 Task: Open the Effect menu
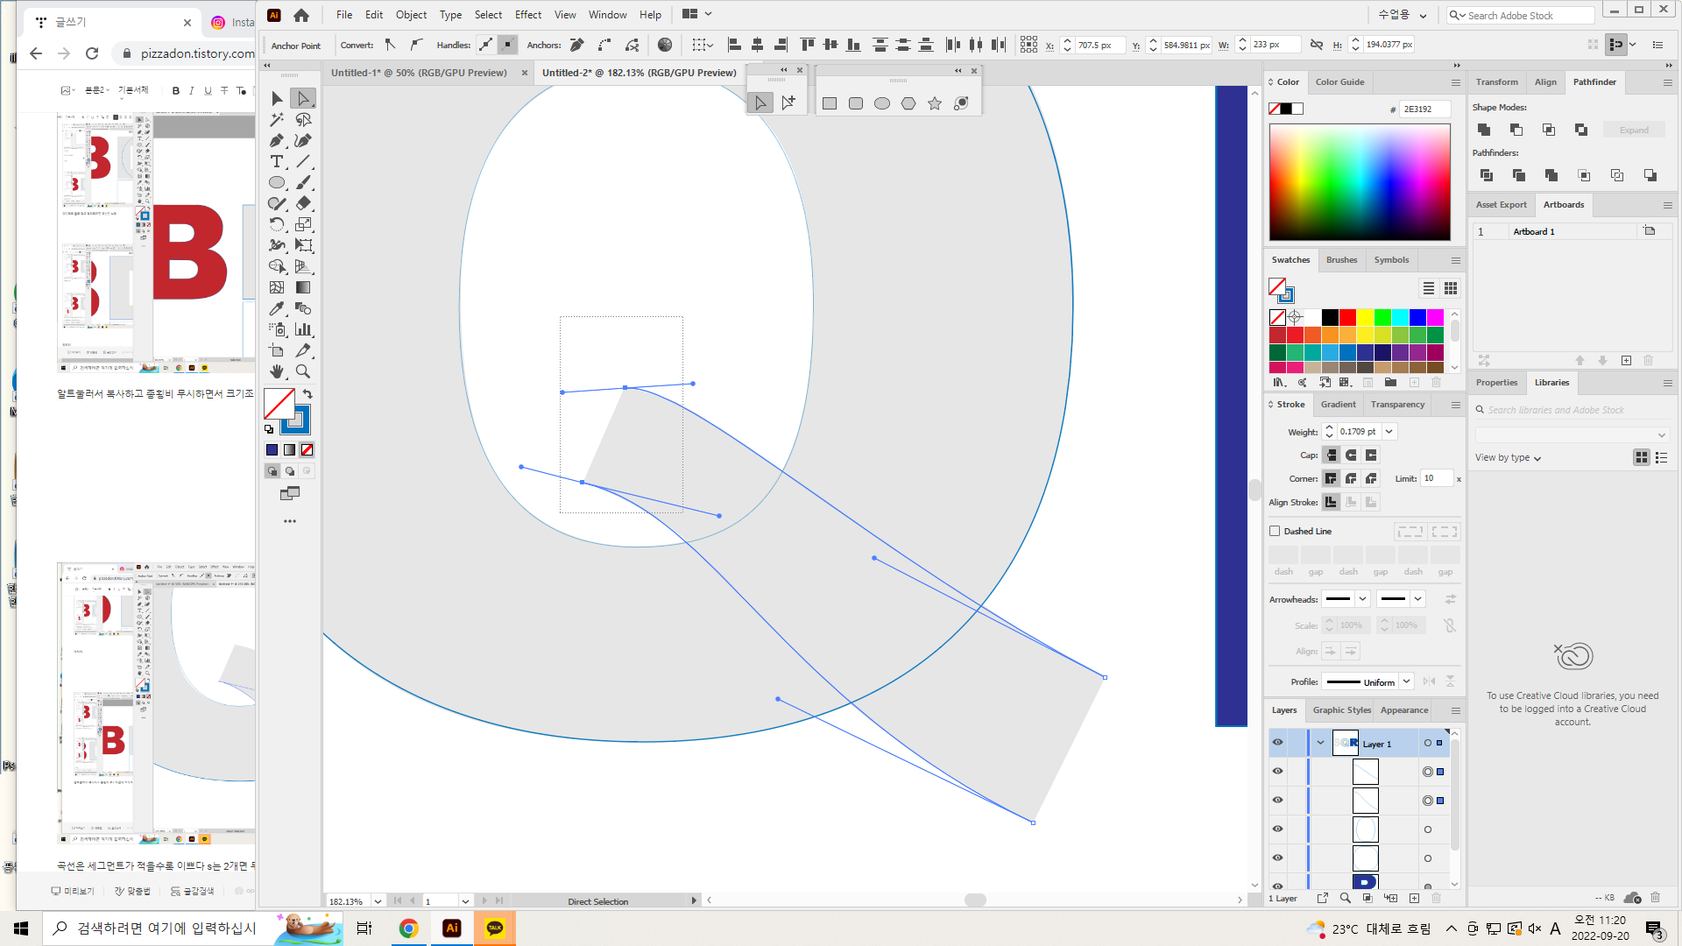coord(527,15)
